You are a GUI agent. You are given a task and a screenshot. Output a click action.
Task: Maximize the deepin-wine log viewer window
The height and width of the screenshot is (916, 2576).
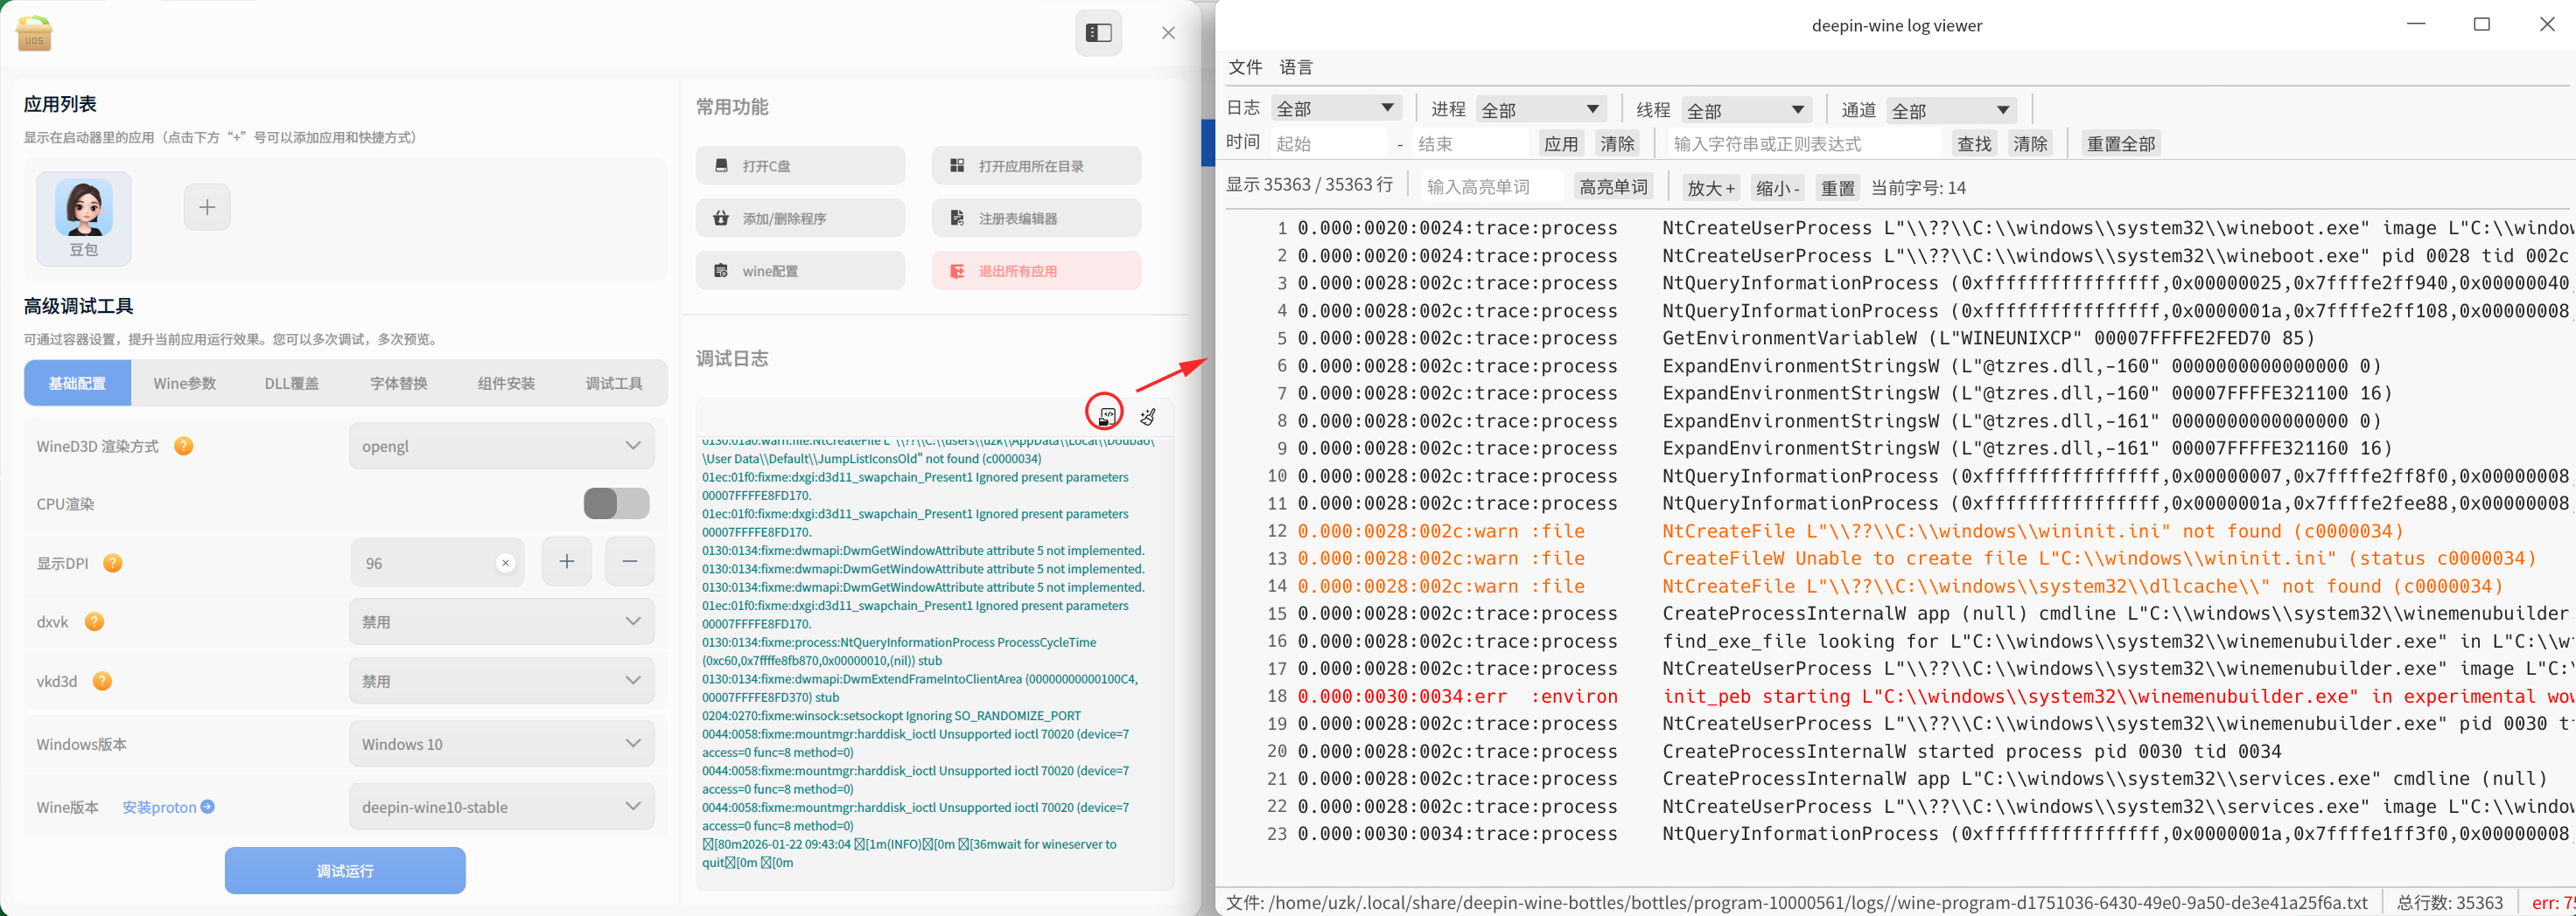pyautogui.click(x=2482, y=24)
